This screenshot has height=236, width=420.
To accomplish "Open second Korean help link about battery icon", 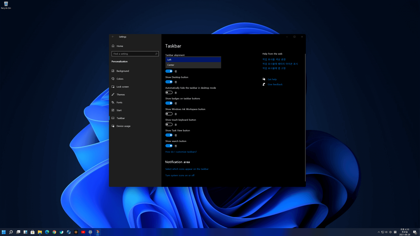I will click(280, 64).
